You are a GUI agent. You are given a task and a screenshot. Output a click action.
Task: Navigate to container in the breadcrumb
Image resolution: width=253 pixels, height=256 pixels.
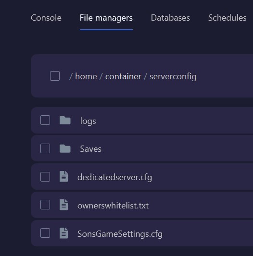(x=123, y=76)
